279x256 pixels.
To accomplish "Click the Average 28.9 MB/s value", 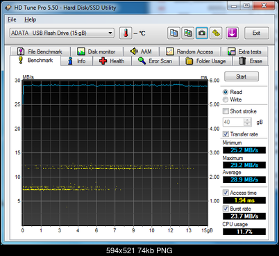I will 244,179.
